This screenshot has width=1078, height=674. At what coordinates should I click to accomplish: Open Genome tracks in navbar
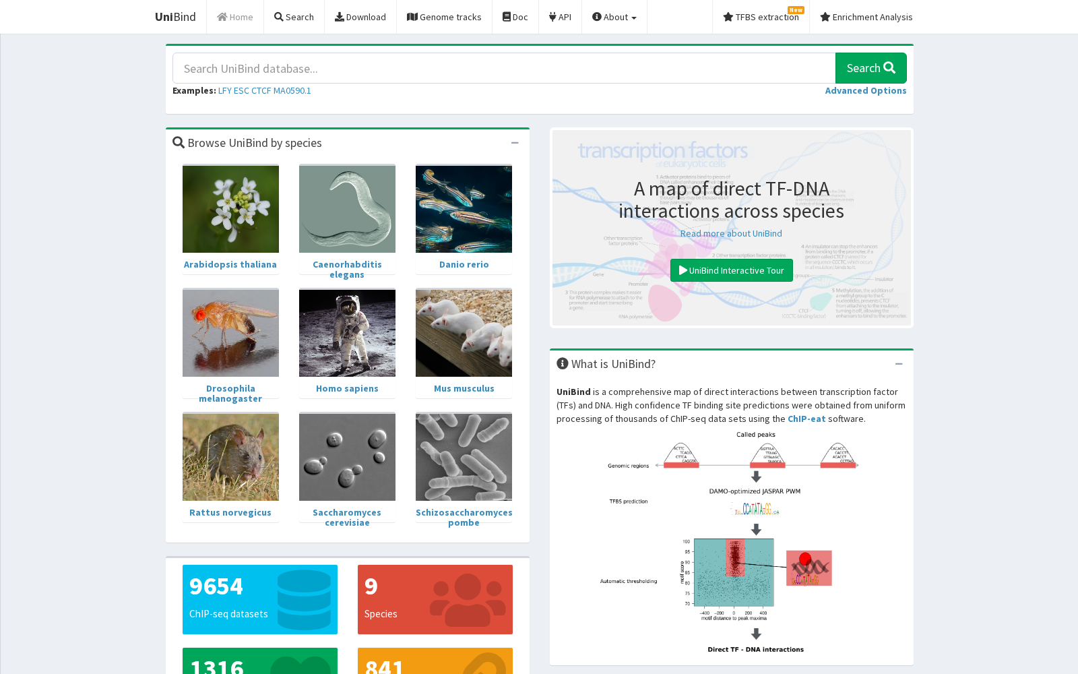pos(444,17)
